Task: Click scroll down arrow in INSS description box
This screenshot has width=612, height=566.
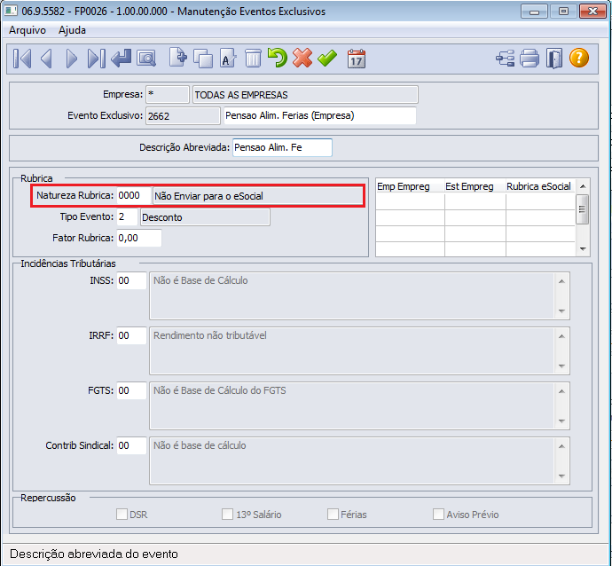Action: pos(561,311)
